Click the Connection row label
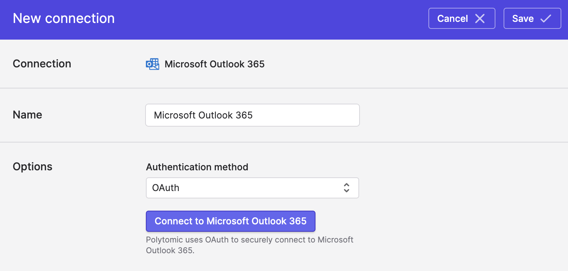This screenshot has width=568, height=271. pyautogui.click(x=42, y=64)
